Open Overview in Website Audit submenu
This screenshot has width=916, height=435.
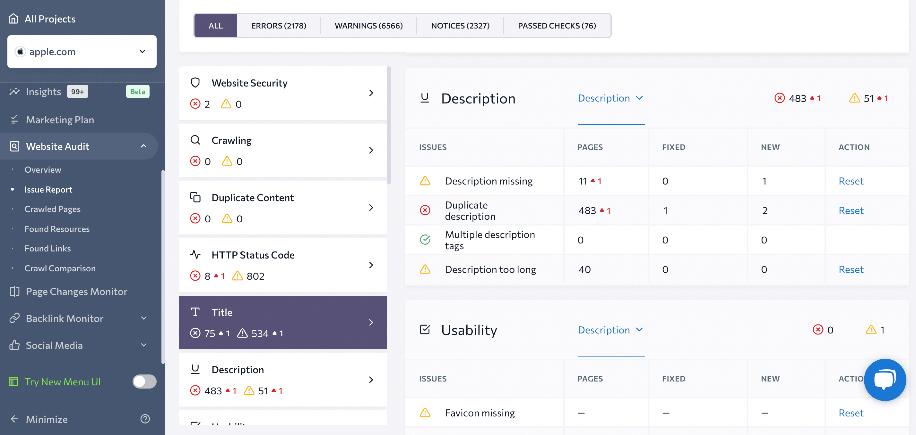tap(43, 169)
